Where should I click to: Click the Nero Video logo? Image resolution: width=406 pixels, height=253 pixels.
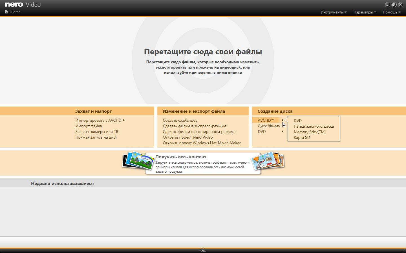point(23,4)
